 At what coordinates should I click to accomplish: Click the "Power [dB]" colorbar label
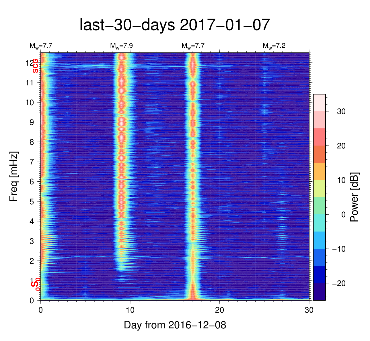coord(355,197)
